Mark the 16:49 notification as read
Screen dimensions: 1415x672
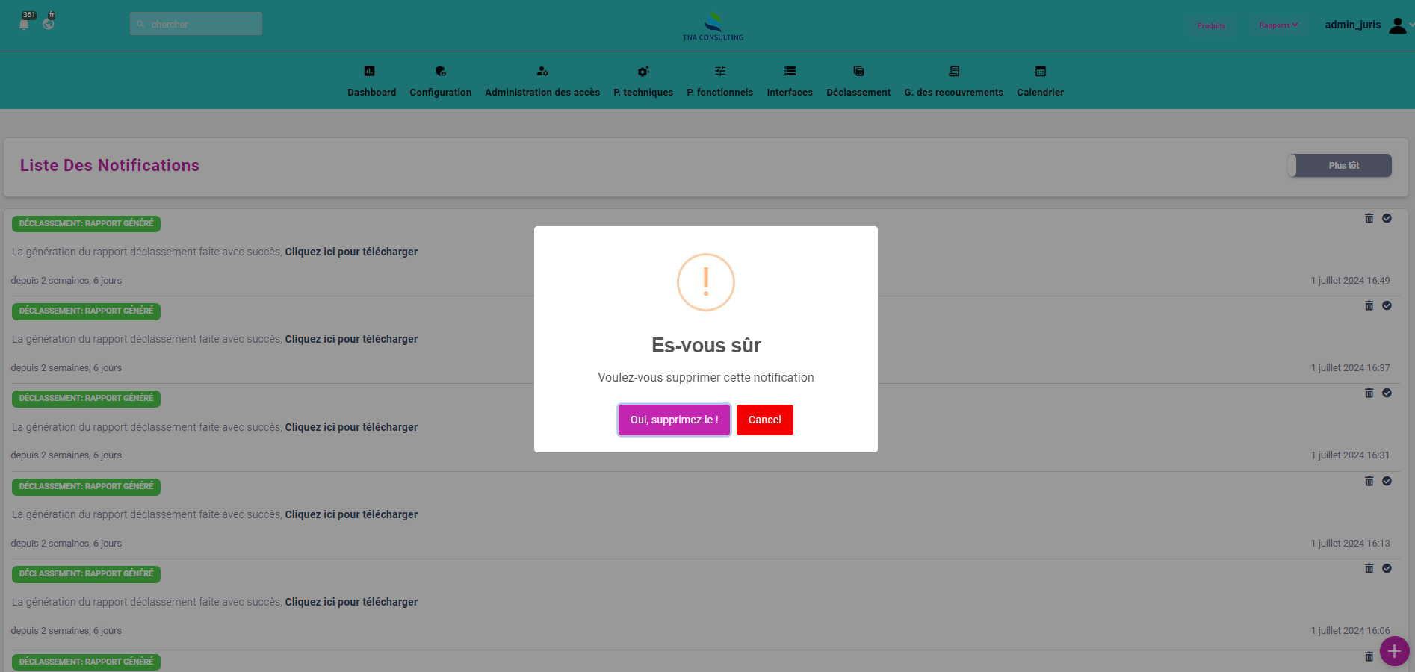point(1387,219)
